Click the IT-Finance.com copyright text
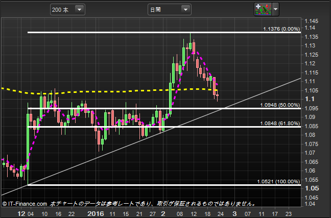The width and height of the screenshot is (331, 218). coord(25,204)
